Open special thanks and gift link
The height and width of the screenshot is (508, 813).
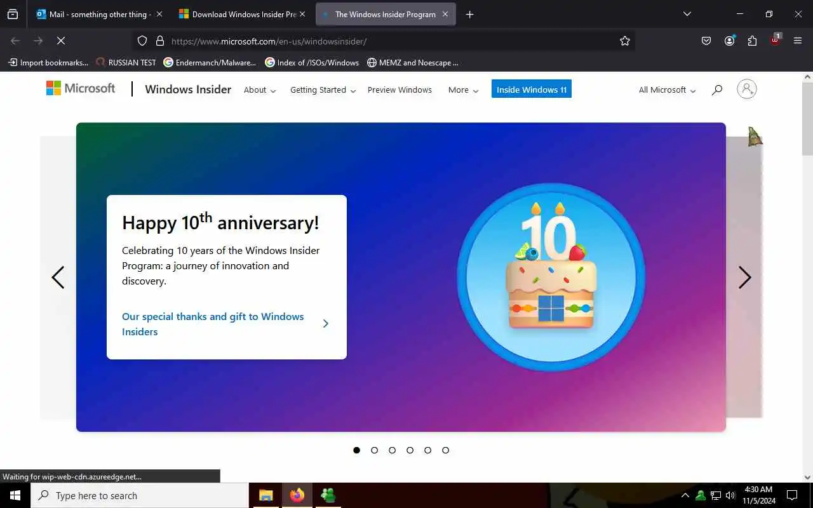pos(225,324)
